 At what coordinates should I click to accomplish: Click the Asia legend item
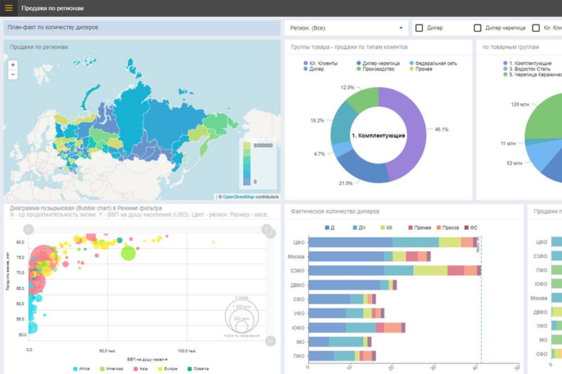coord(140,368)
